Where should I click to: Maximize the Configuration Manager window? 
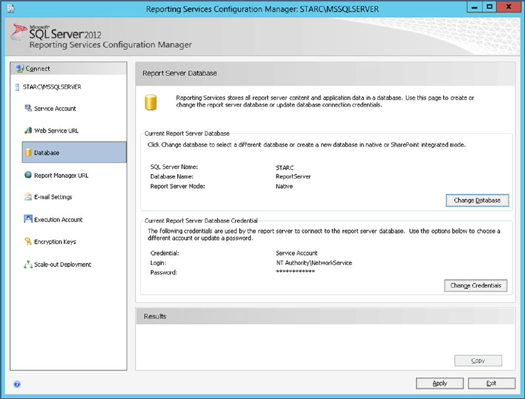click(489, 7)
